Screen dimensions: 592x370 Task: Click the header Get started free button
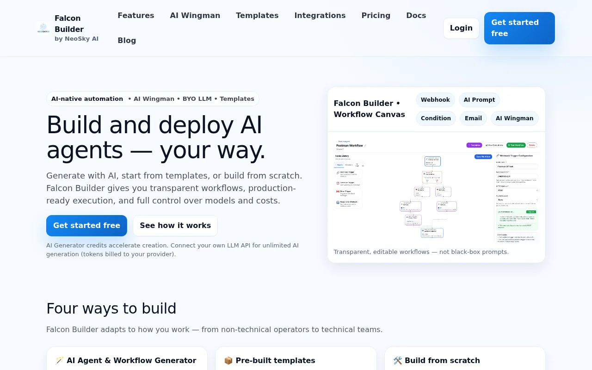click(x=519, y=28)
